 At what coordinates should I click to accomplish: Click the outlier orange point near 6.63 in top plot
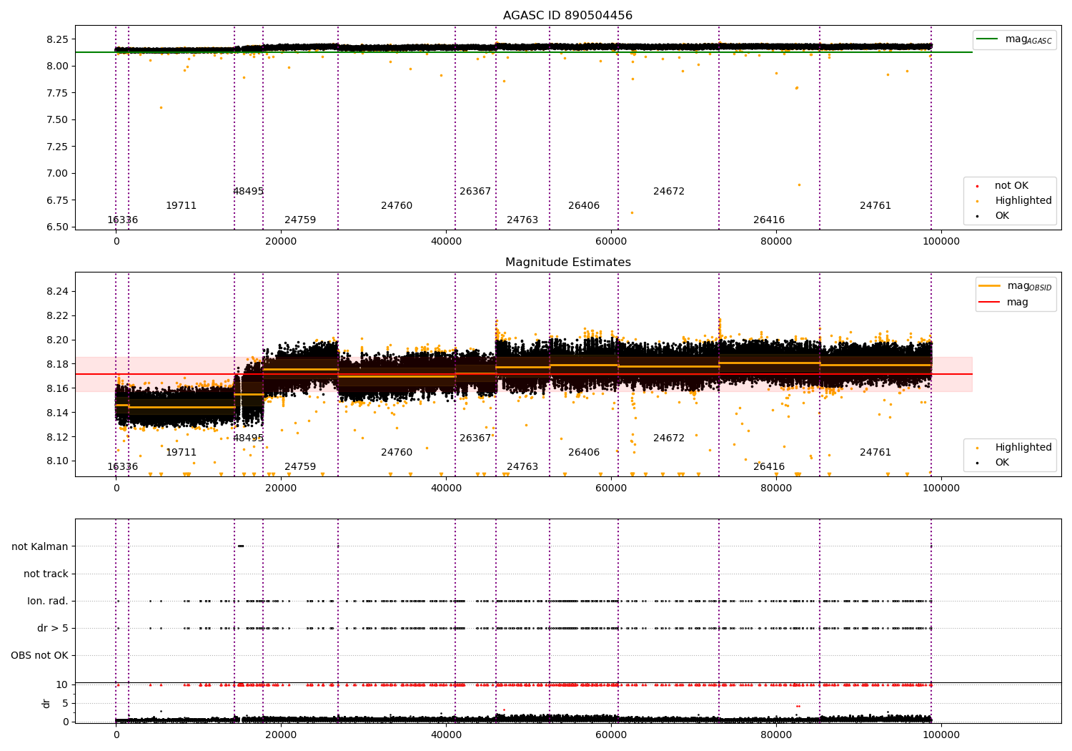[x=632, y=212]
